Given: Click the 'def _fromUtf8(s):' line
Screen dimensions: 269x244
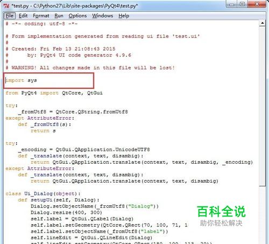Looking at the screenshot, I should [x=45, y=124].
